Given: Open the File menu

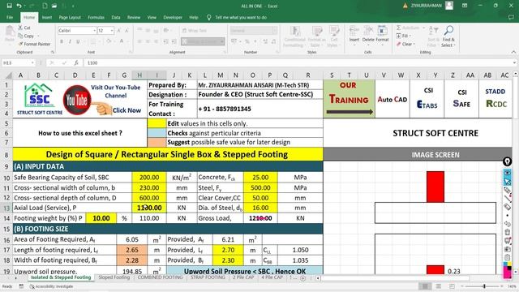Looking at the screenshot, I should pos(10,17).
